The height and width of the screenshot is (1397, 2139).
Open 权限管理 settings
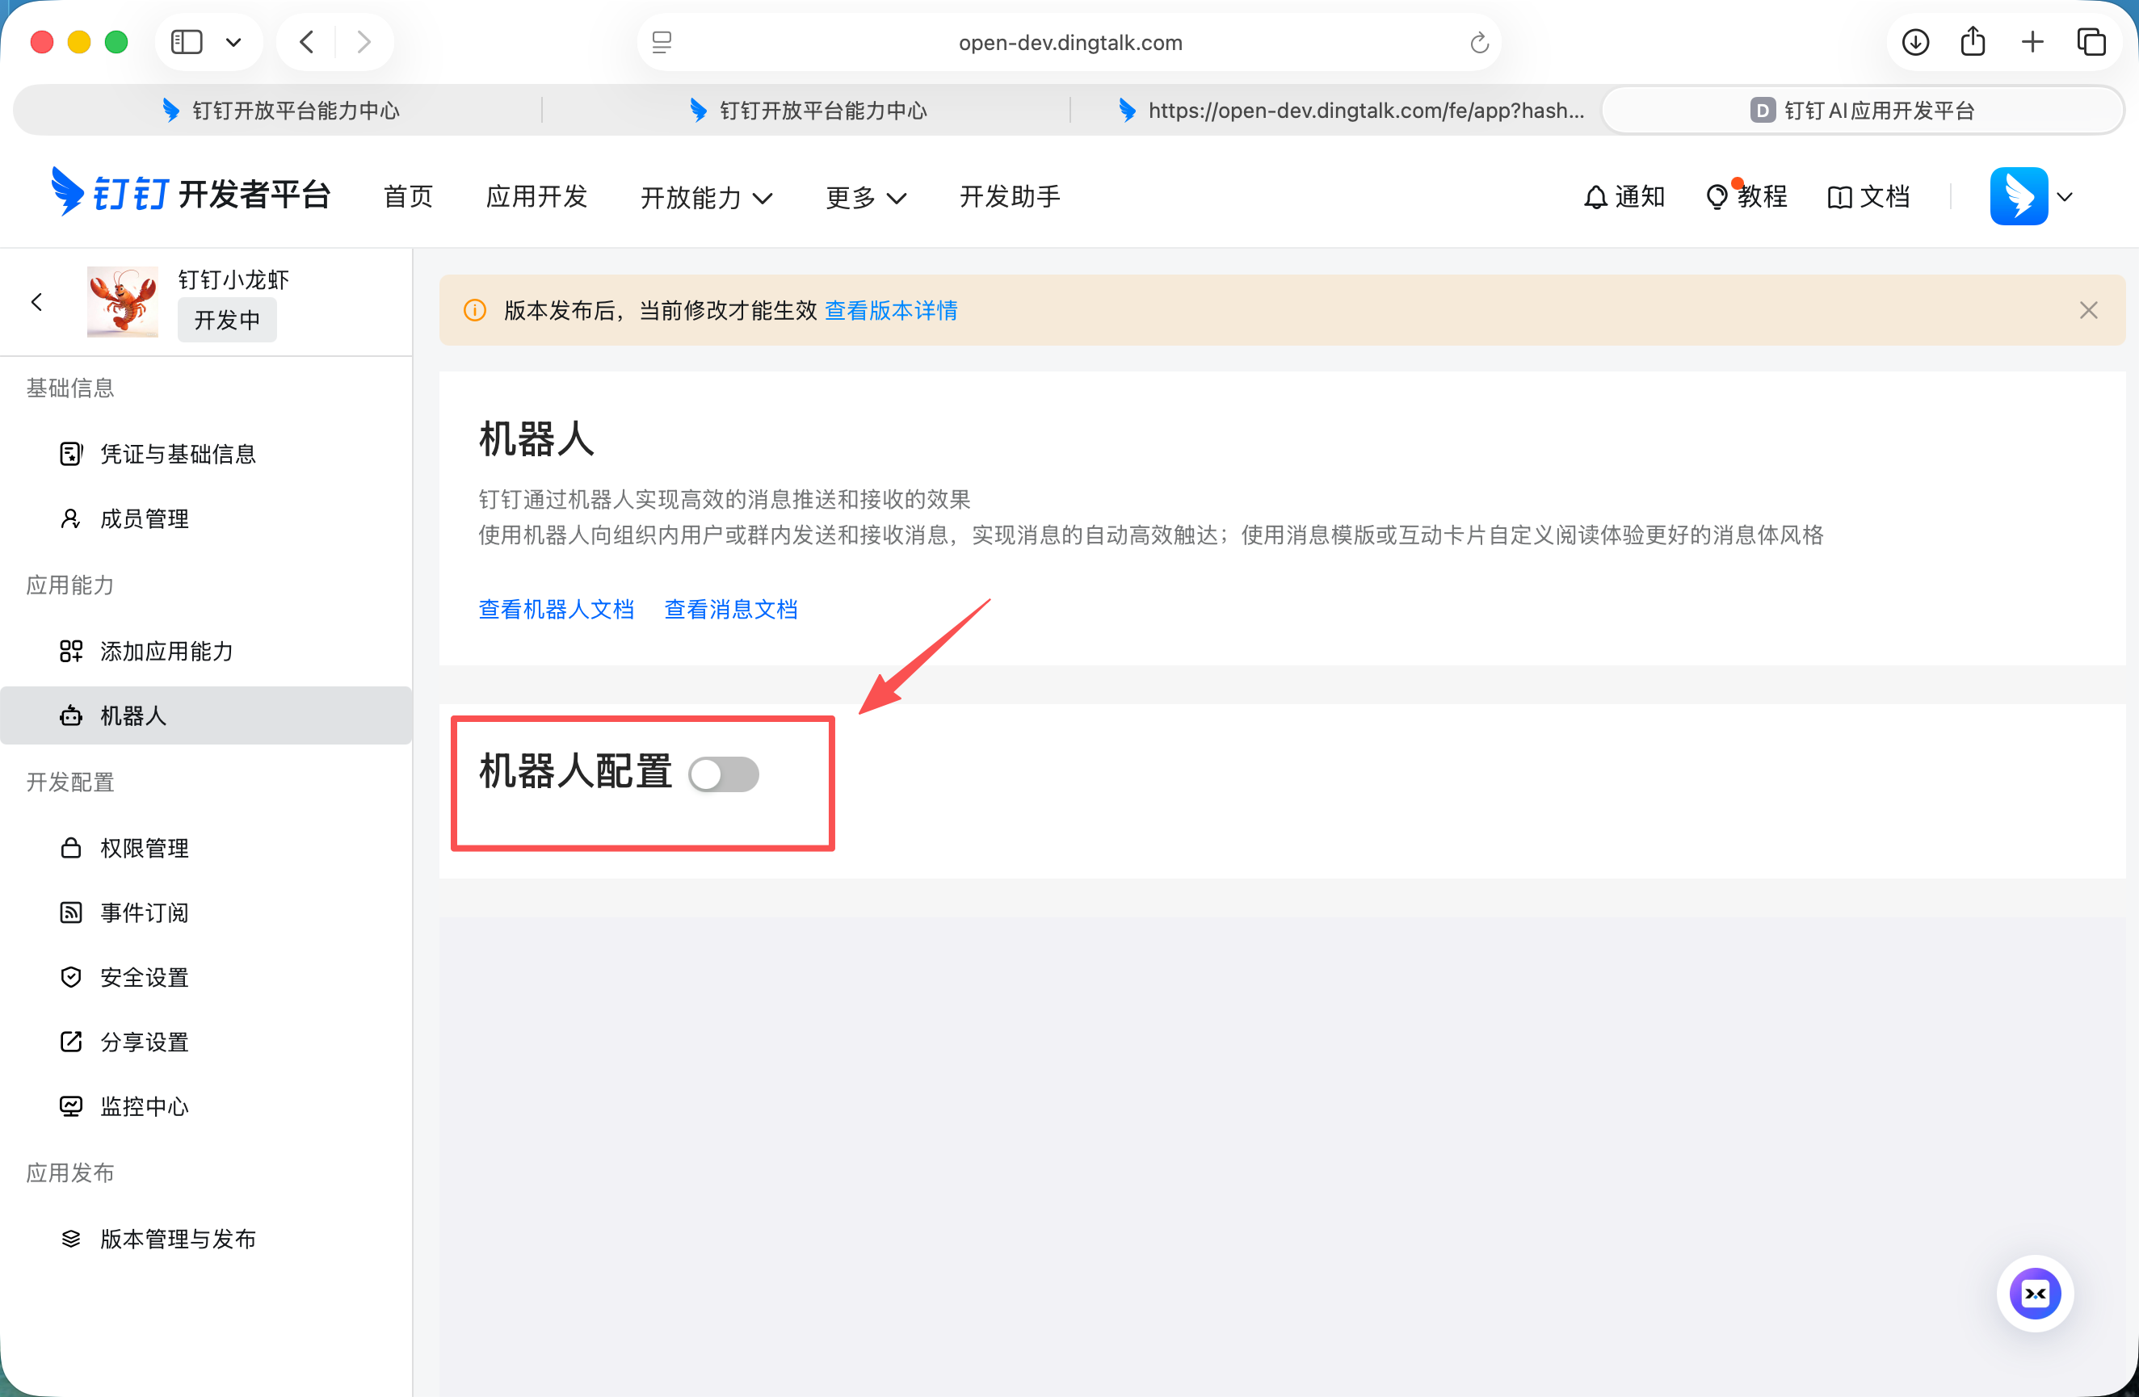point(144,847)
